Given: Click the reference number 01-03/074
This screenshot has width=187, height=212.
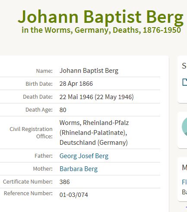Looking at the screenshot, I should coord(73,195).
